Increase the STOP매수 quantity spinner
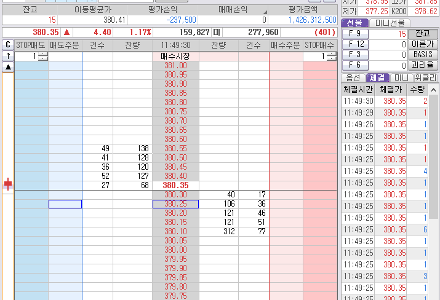 click(332, 54)
